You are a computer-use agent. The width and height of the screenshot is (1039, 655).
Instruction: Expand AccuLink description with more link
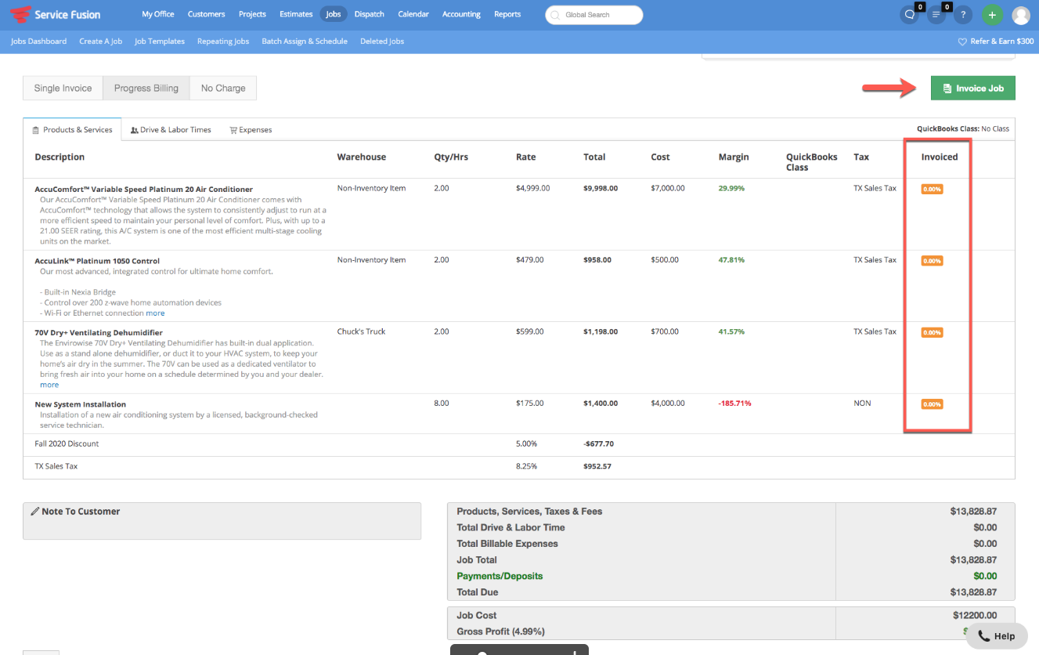155,313
